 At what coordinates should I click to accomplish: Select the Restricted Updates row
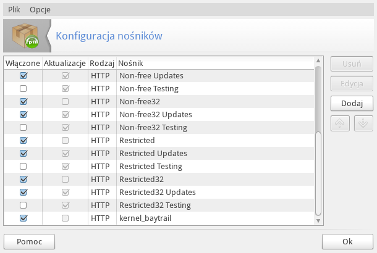(x=155, y=154)
